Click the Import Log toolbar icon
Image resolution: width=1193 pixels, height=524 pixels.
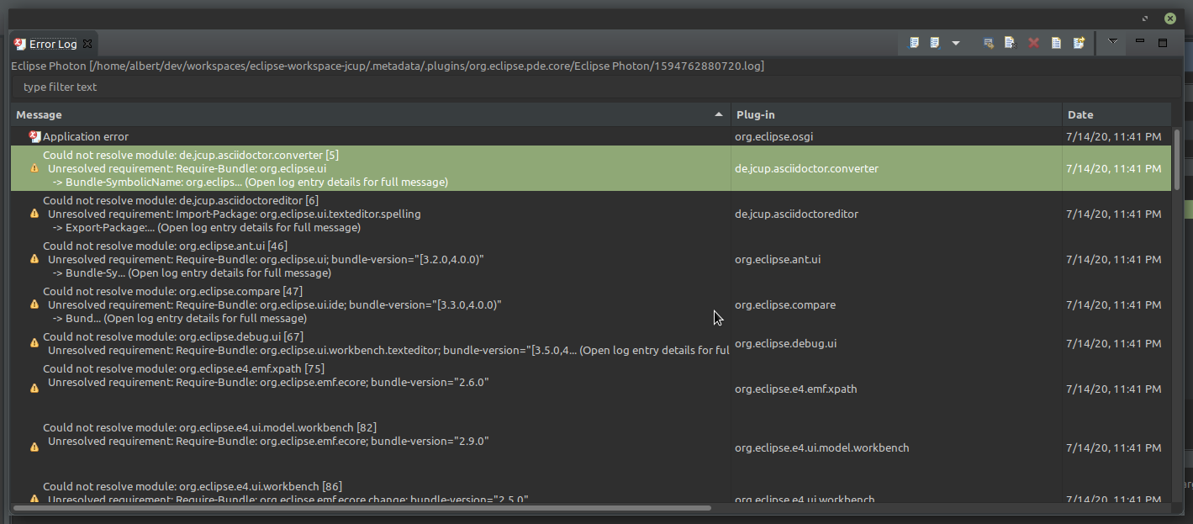pyautogui.click(x=934, y=42)
